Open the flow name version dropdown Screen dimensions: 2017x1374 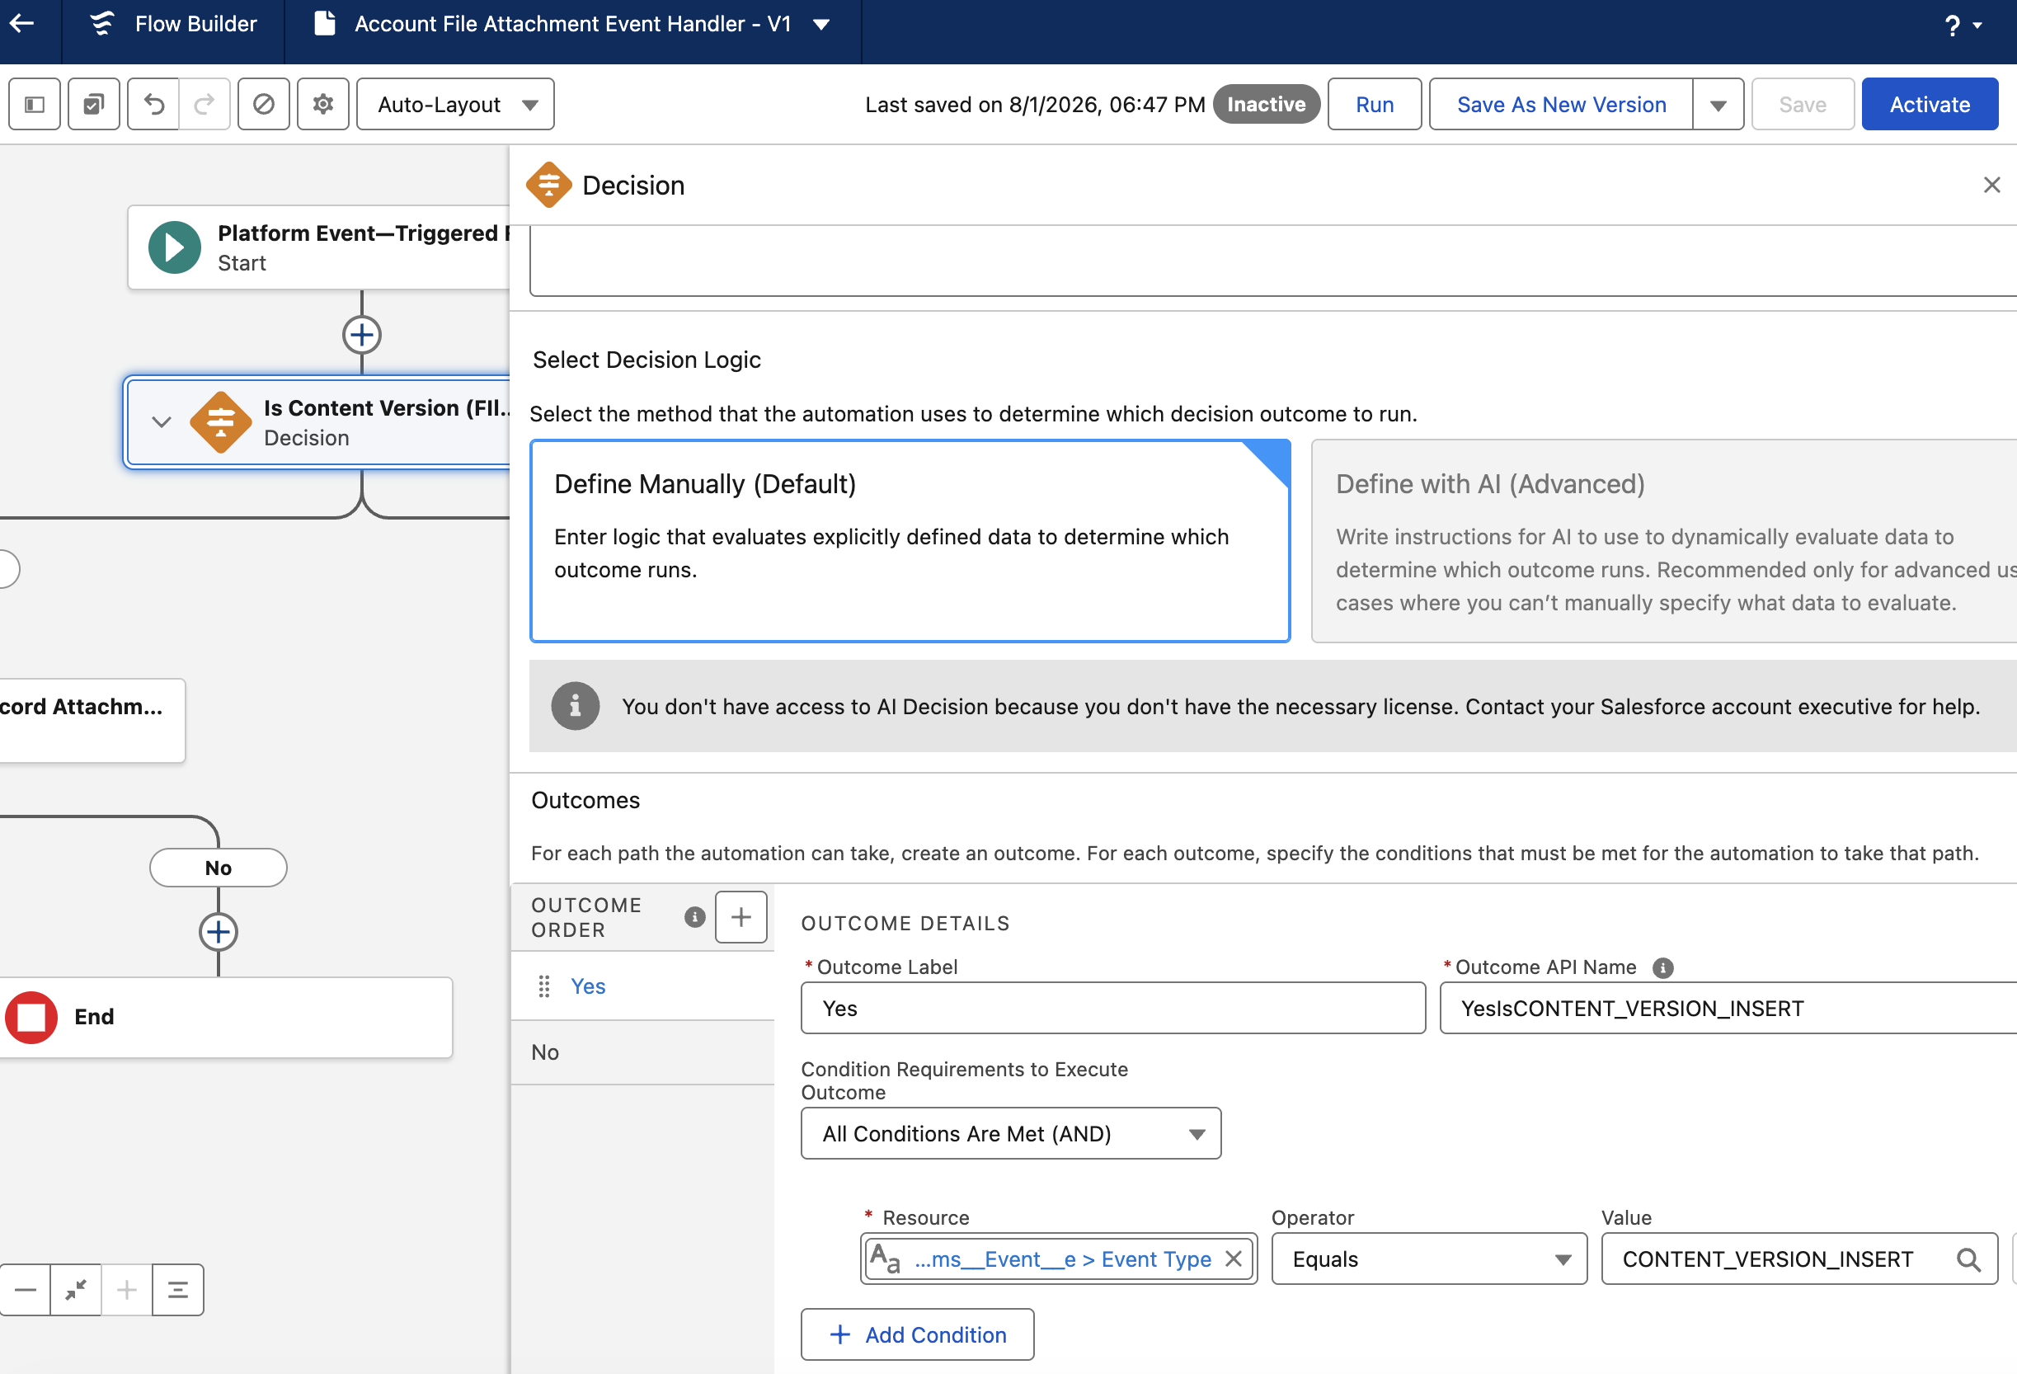pos(821,24)
